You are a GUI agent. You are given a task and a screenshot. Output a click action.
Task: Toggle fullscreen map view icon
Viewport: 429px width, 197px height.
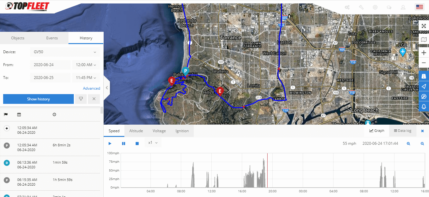tap(424, 26)
